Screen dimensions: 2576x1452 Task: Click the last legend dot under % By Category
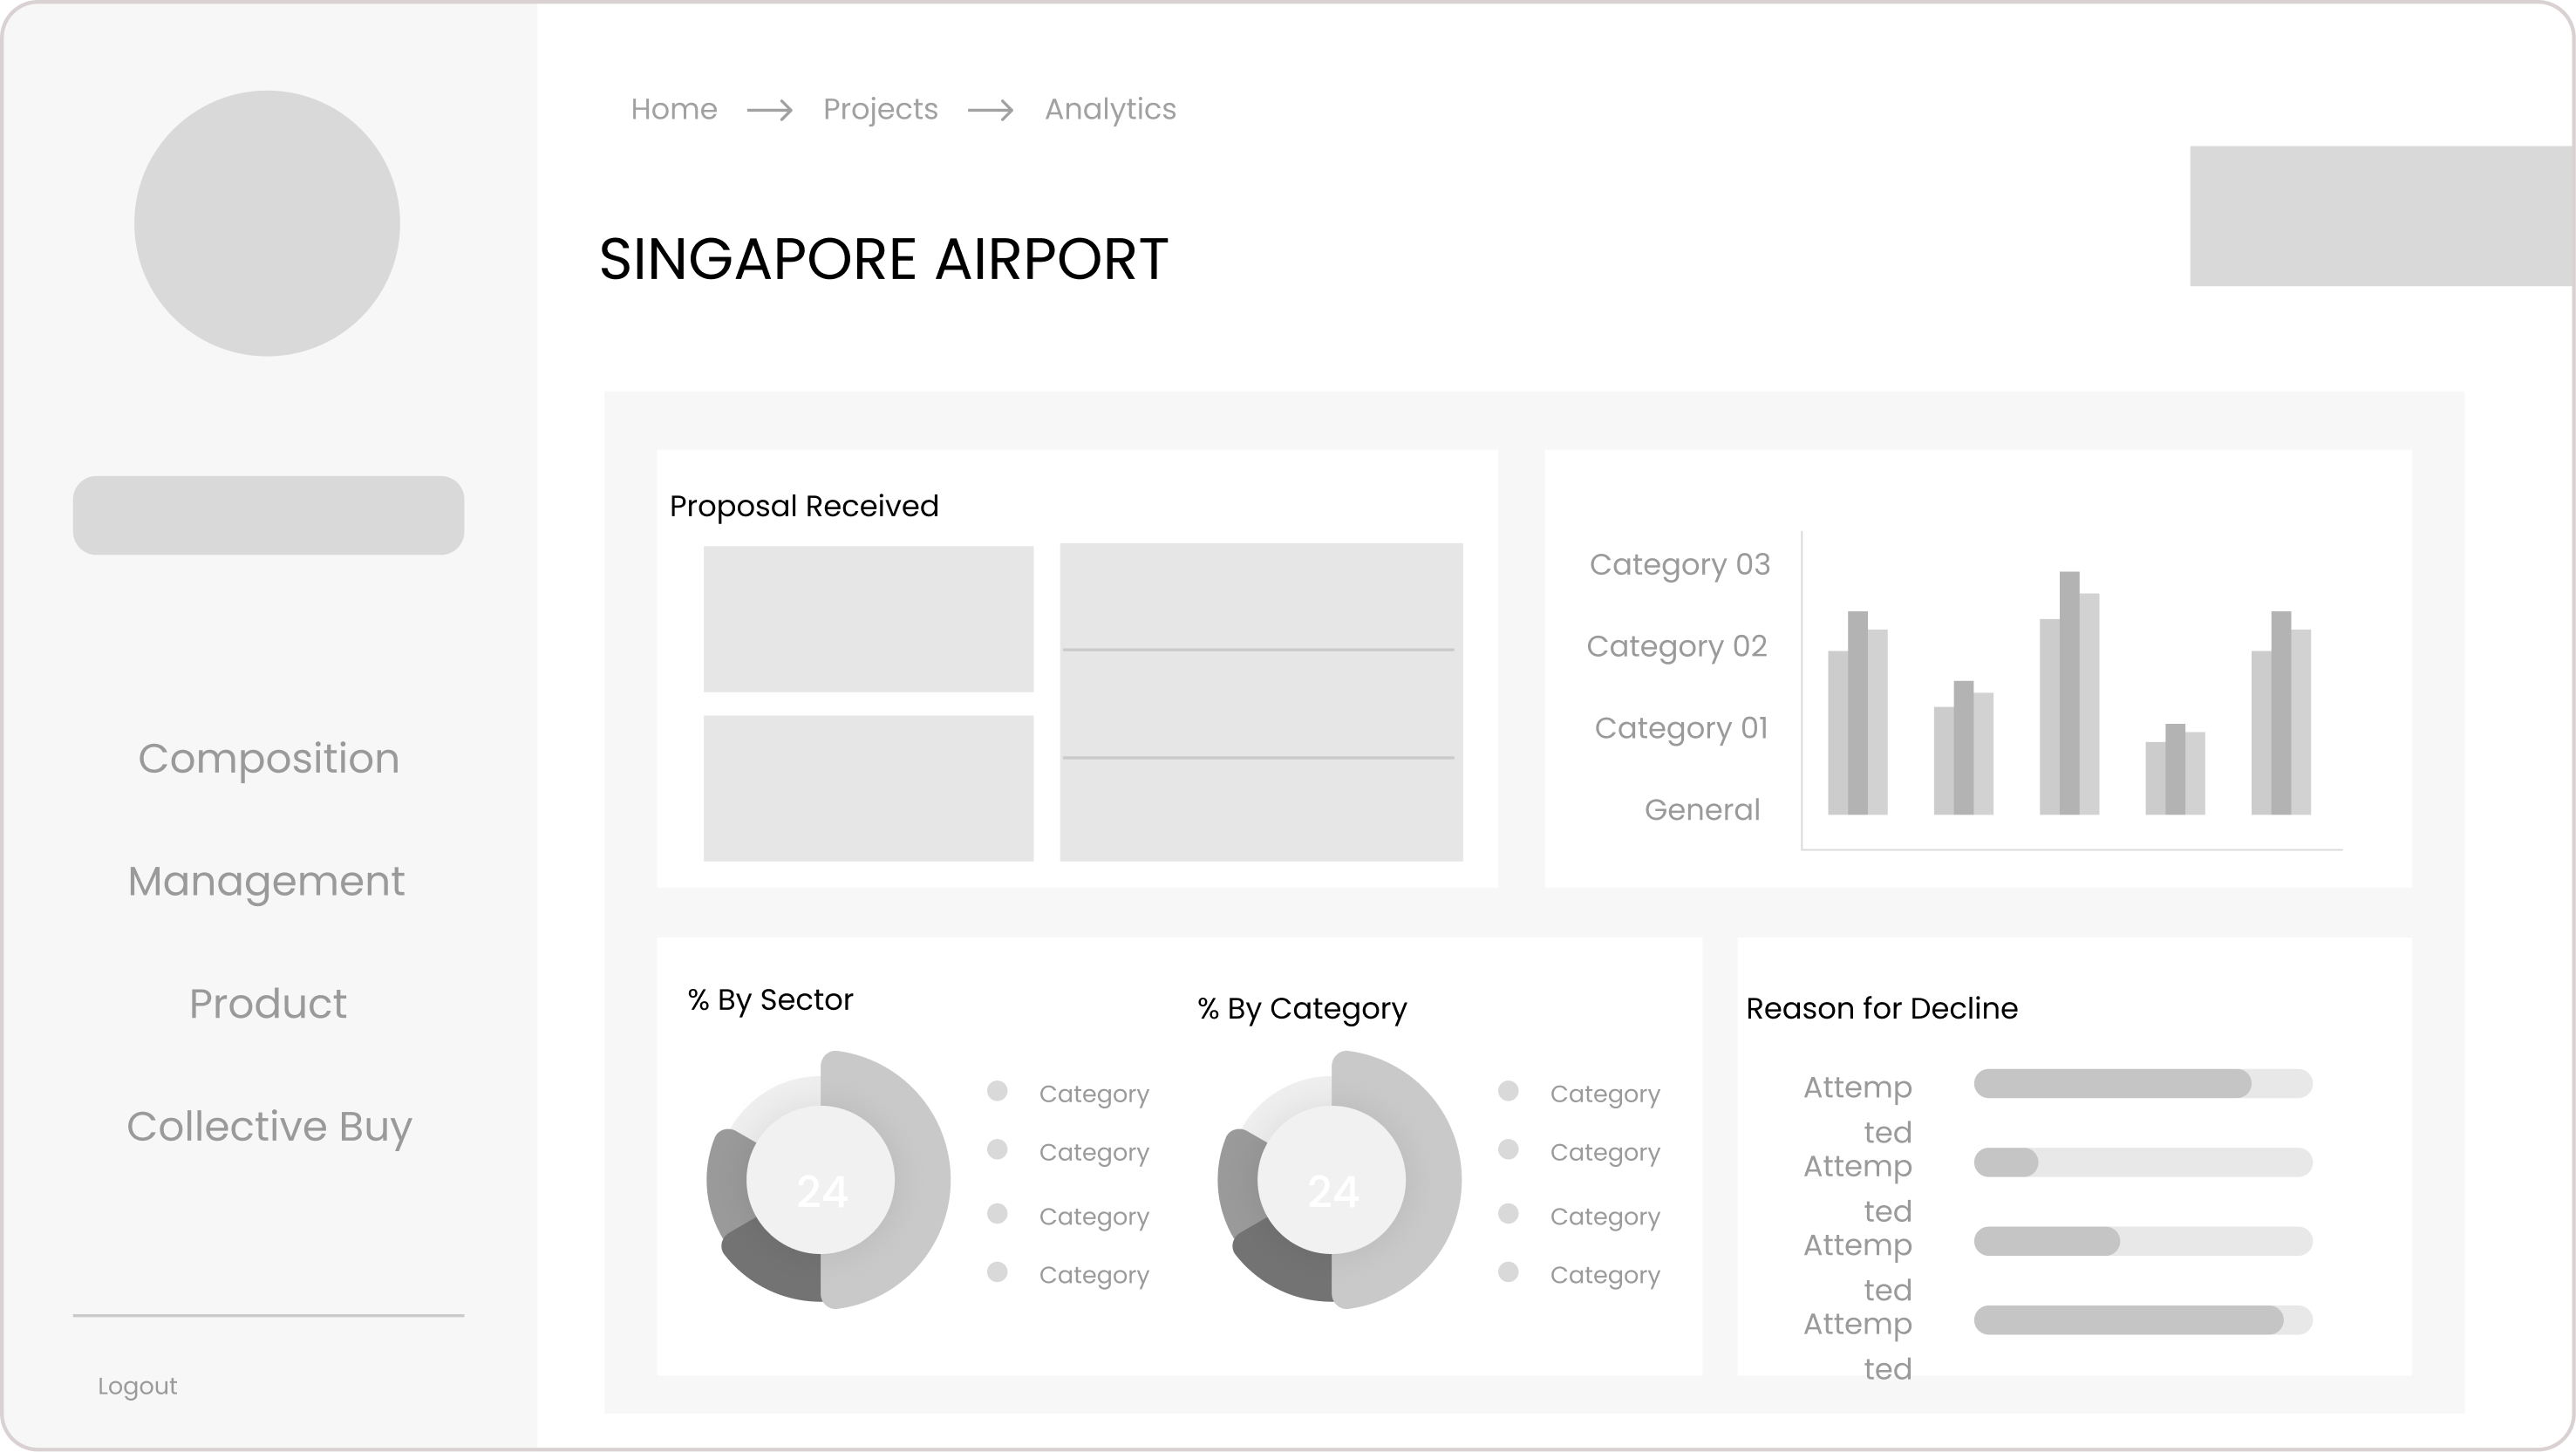[x=1508, y=1272]
